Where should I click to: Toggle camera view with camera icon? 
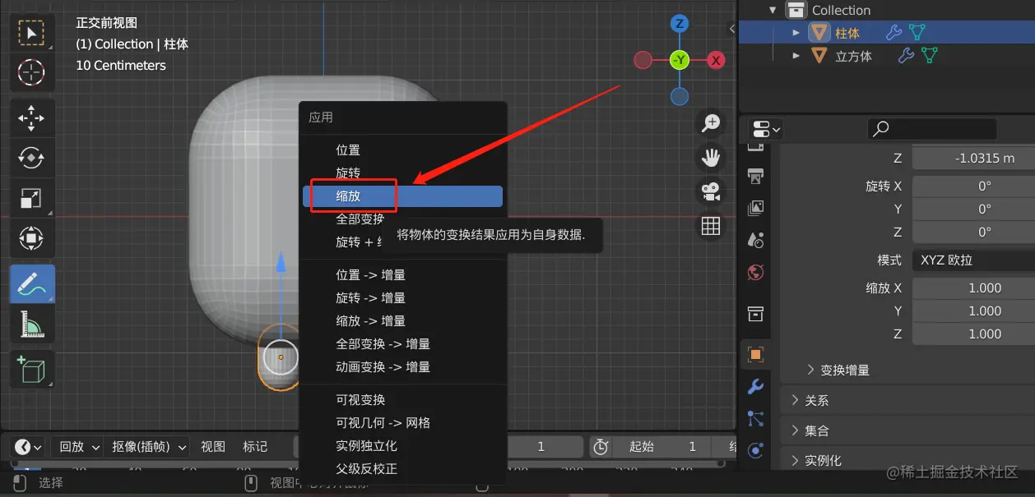(710, 191)
